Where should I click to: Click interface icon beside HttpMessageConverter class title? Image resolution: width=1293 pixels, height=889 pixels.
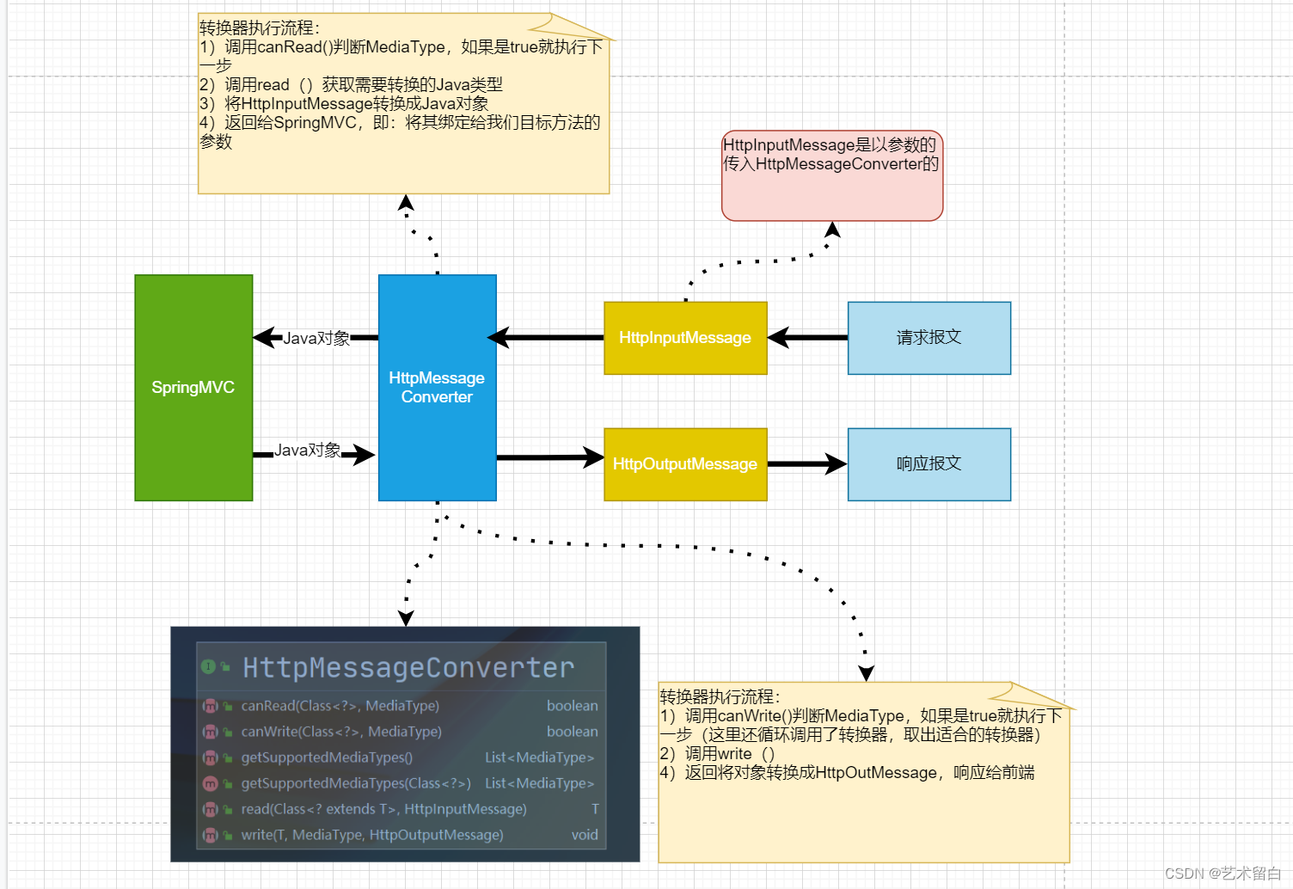pos(208,666)
